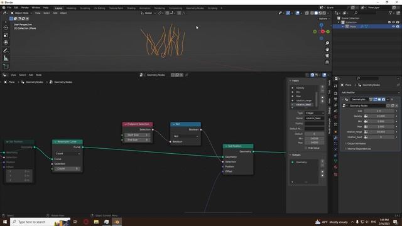
Task: Click the outliner filter funnel icon
Action: pyautogui.click(x=390, y=13)
